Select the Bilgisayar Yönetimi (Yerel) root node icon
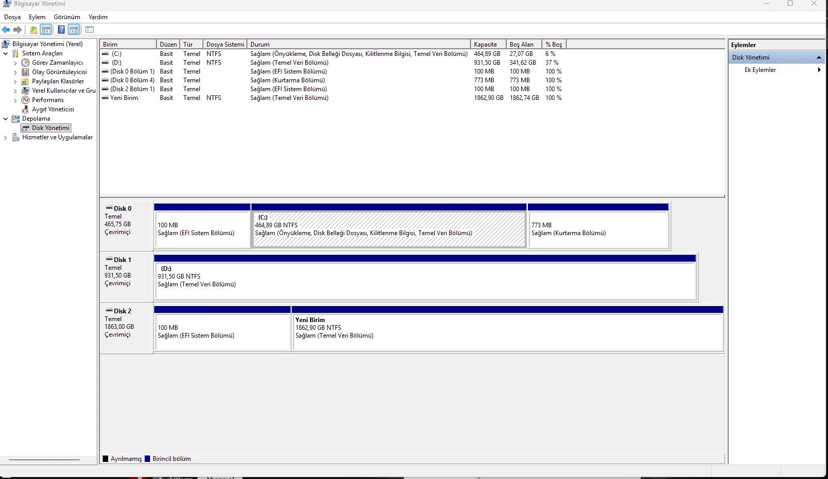This screenshot has height=479, width=828. pos(6,44)
